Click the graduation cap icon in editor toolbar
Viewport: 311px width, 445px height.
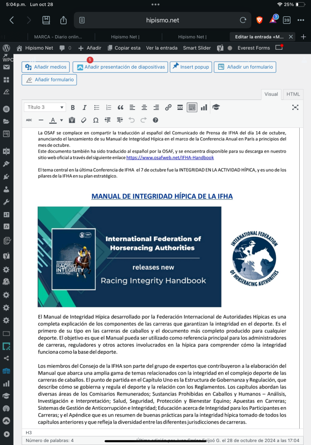tap(216, 107)
